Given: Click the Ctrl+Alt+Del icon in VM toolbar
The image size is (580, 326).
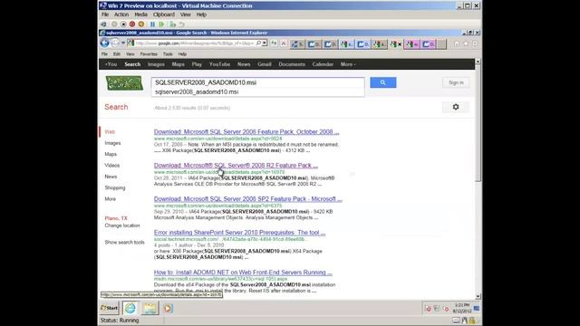Looking at the screenshot, I should [x=103, y=24].
